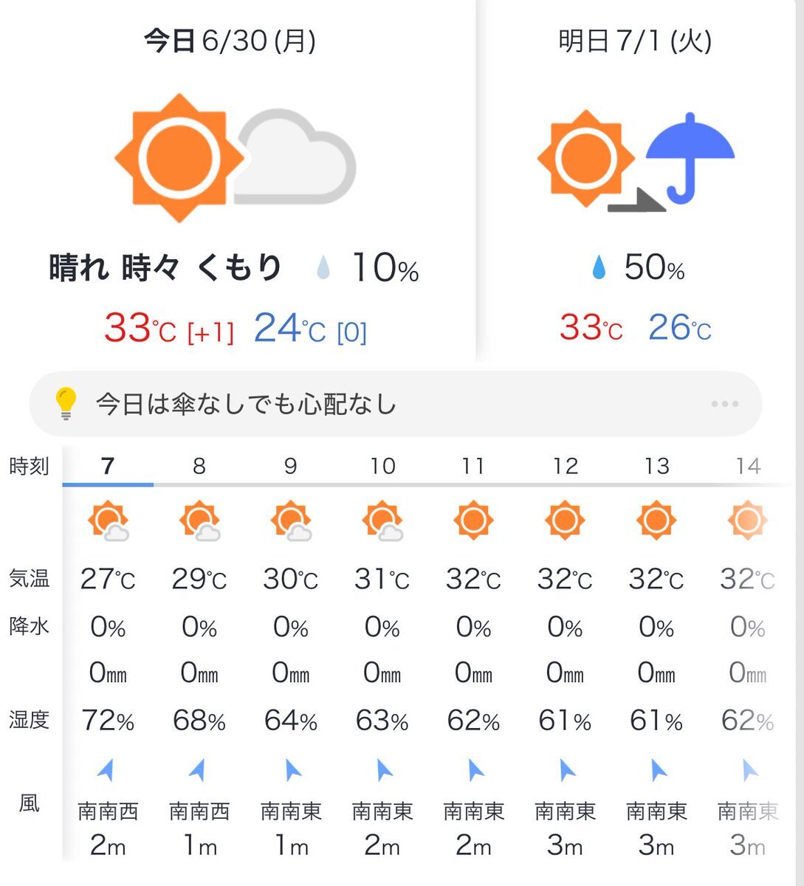Tap the sun-then-umbrella icon for tomorrow
This screenshot has width=804, height=886.
click(x=636, y=160)
